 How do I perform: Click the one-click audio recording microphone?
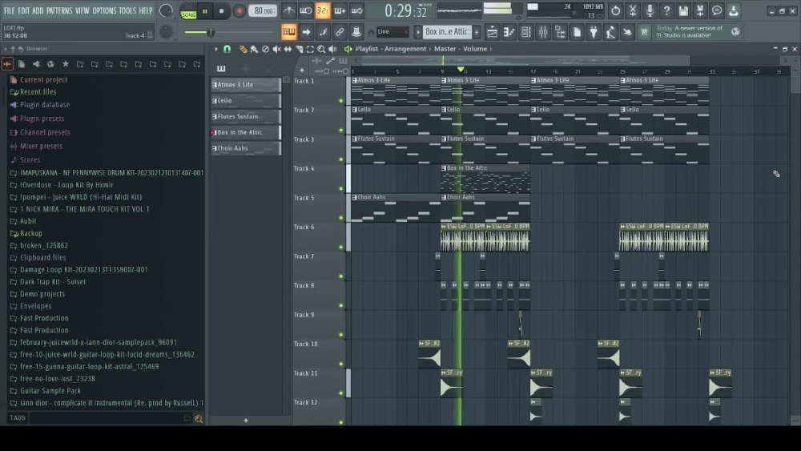650,10
